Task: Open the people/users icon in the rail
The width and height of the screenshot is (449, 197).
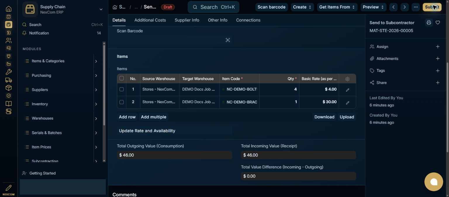Action: tap(8, 40)
